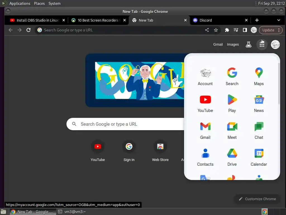
Task: Reload the current page
Action: [x=28, y=30]
